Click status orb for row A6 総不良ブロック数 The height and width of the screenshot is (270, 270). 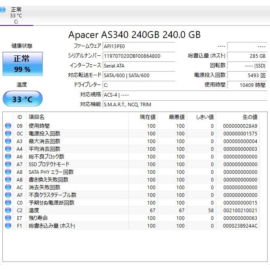pos(8,156)
